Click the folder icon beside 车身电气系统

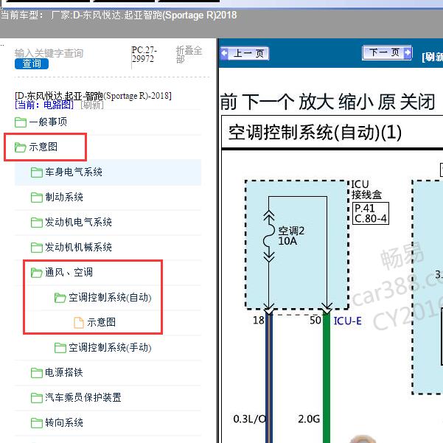[x=37, y=172]
